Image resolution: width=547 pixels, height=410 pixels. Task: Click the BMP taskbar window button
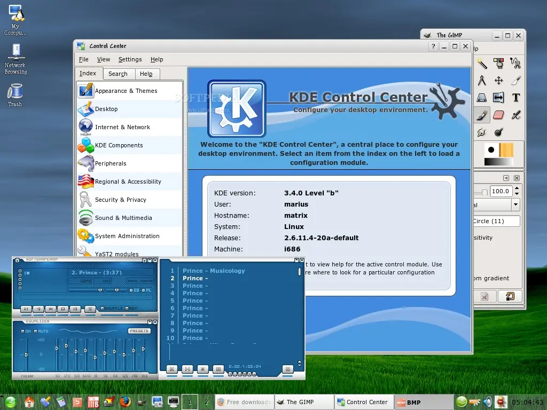click(424, 402)
